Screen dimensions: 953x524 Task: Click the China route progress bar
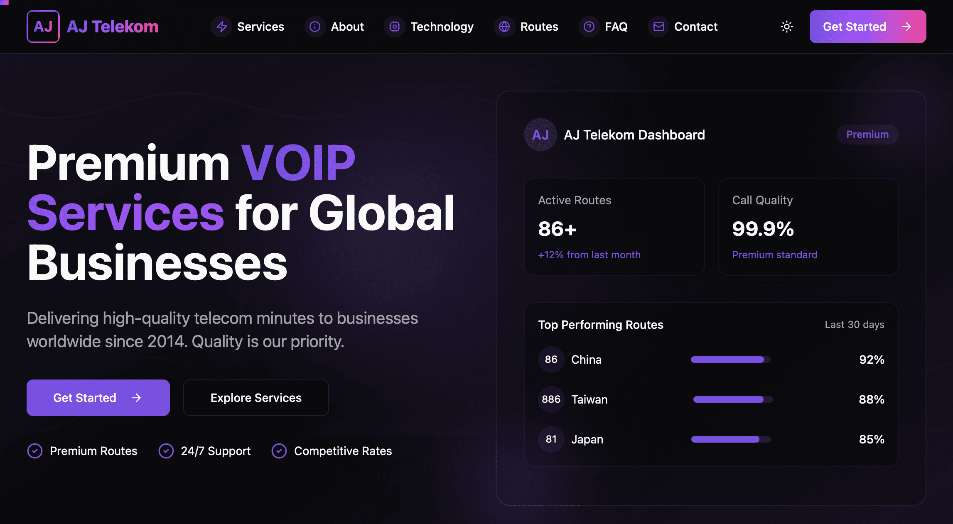(730, 360)
